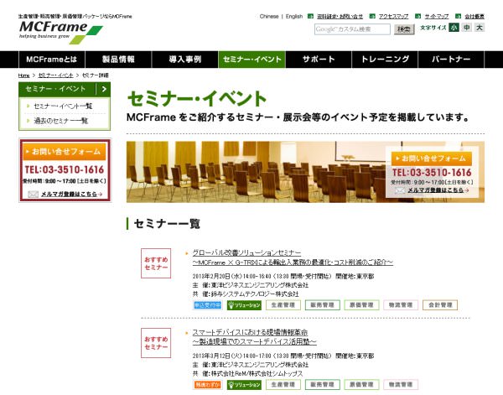Click the sidebar mail envelope icon
The image size is (503, 395).
click(x=33, y=194)
